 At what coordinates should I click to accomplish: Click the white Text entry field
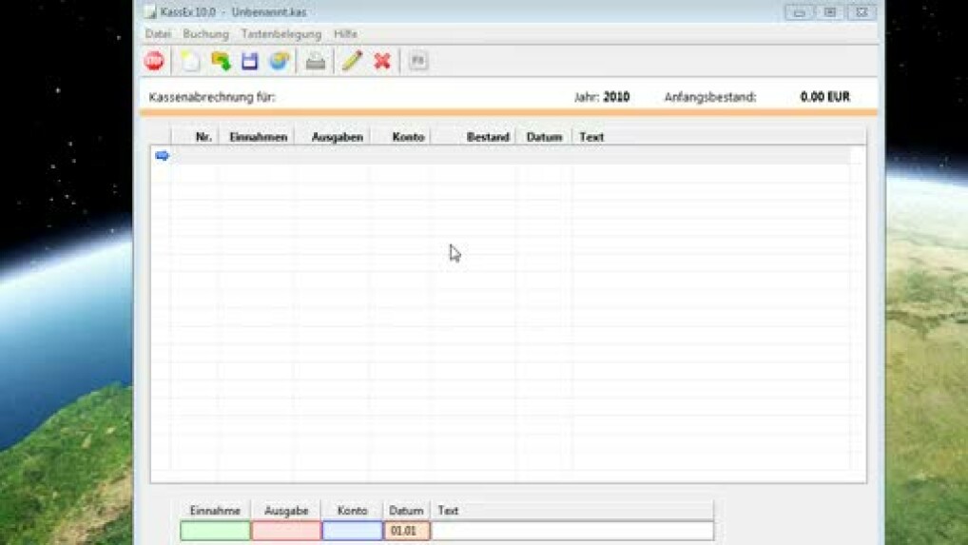[571, 531]
